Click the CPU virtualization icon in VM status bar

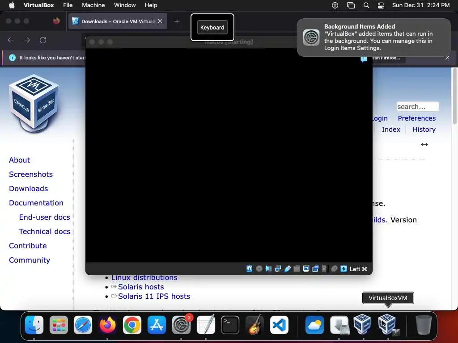click(325, 268)
